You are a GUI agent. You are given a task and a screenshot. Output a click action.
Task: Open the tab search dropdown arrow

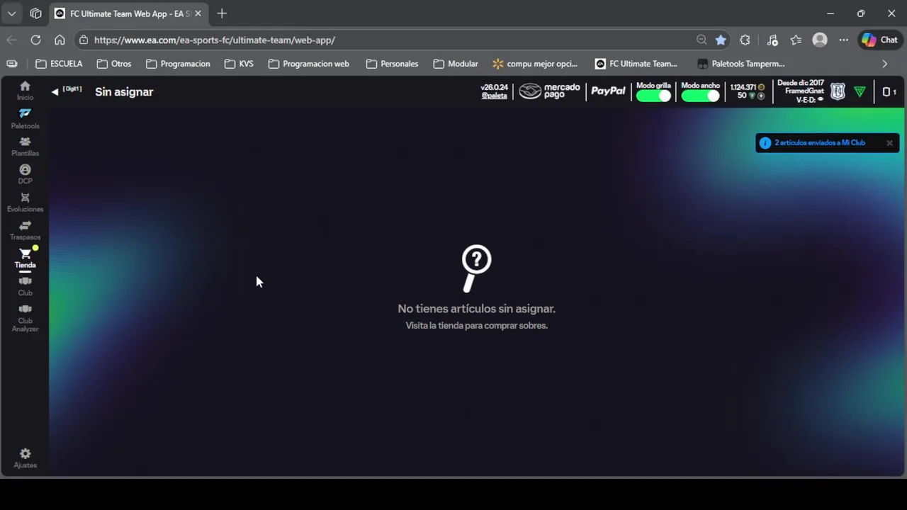pyautogui.click(x=11, y=13)
